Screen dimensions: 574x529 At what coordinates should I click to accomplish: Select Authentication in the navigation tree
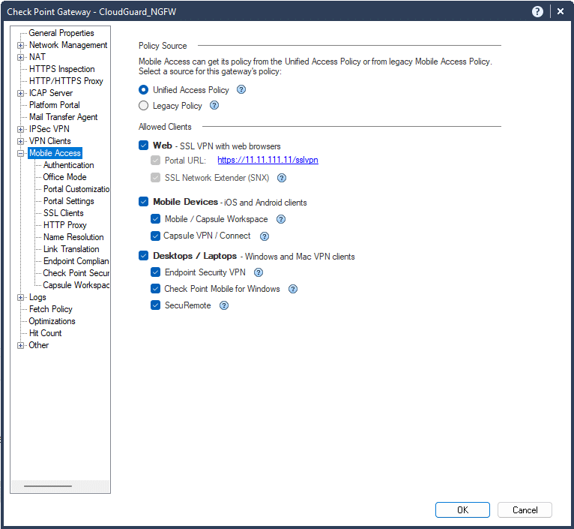click(x=68, y=165)
